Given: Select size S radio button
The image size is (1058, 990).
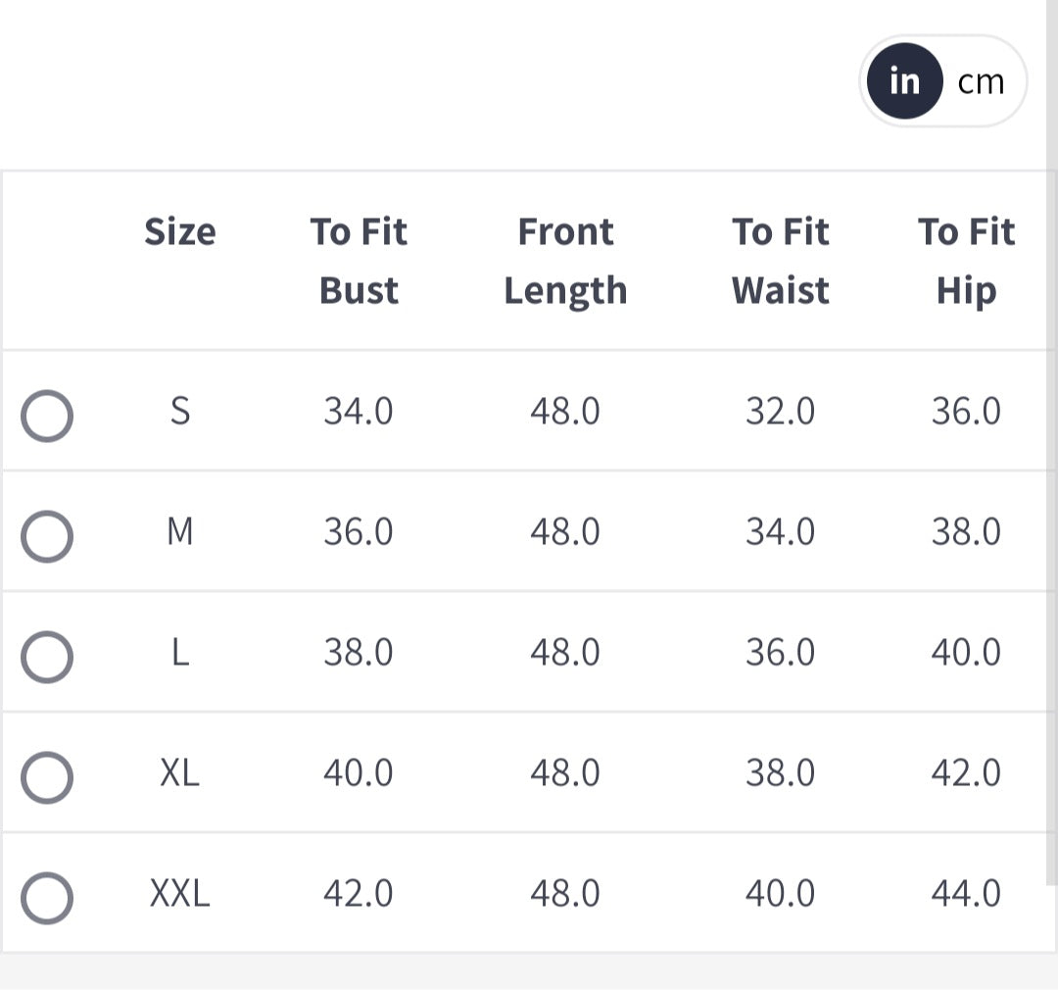Looking at the screenshot, I should point(47,416).
